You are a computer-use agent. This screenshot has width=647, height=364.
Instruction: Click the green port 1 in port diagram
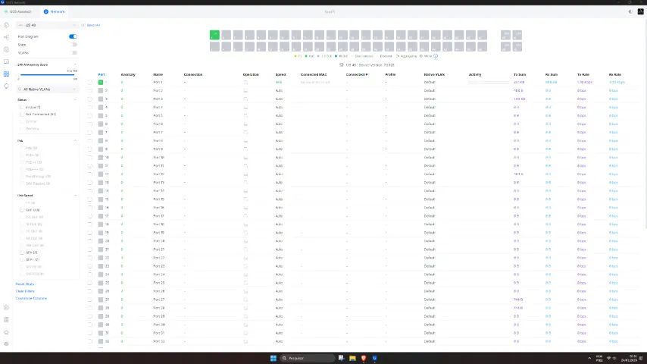[x=215, y=35]
